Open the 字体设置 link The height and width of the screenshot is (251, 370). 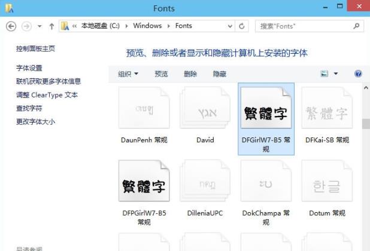click(29, 68)
